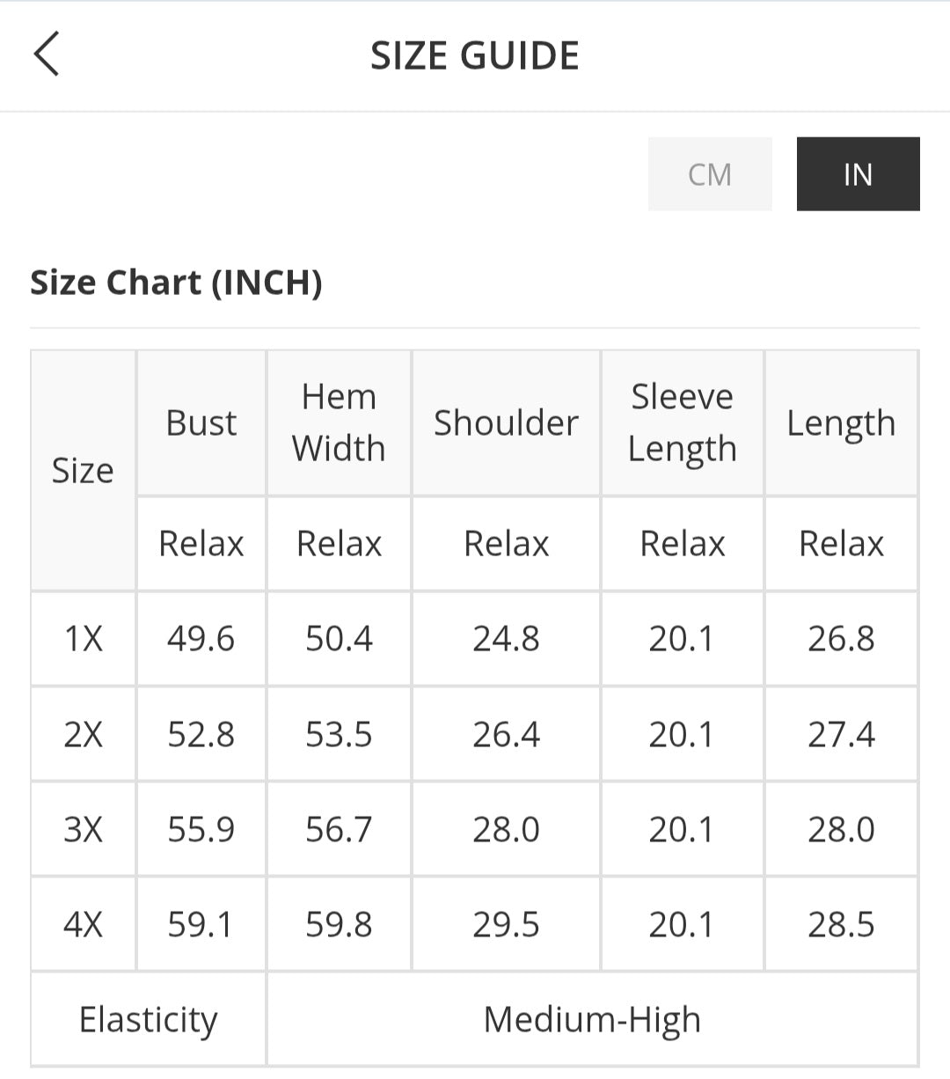Image resolution: width=950 pixels, height=1079 pixels.
Task: Click the Length column header
Action: [841, 423]
